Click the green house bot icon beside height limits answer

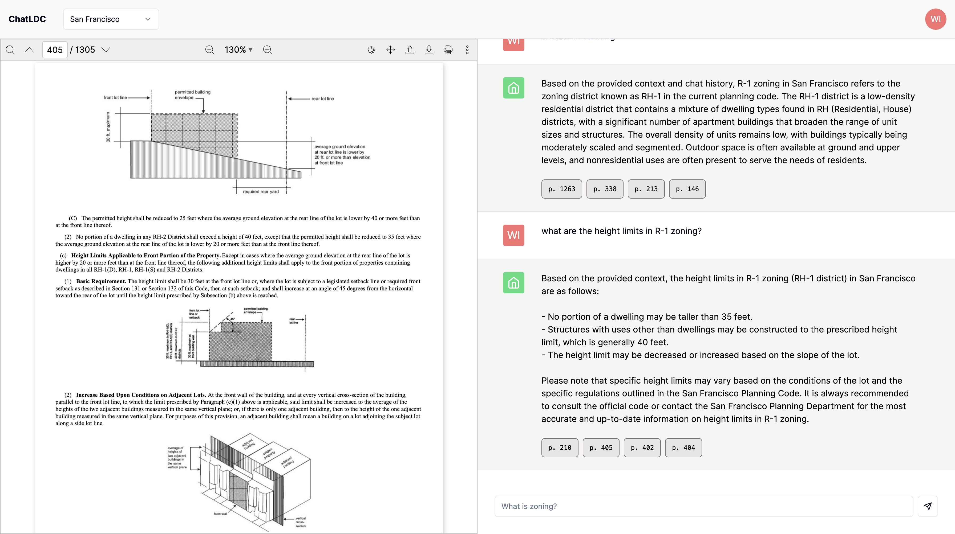513,282
